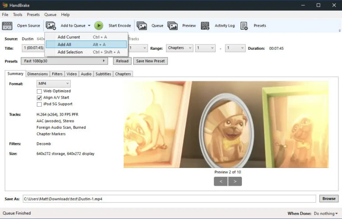Switch to the Audio tab

pyautogui.click(x=86, y=74)
